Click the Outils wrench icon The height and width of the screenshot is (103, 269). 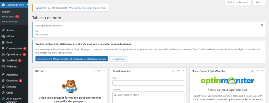click(3, 93)
